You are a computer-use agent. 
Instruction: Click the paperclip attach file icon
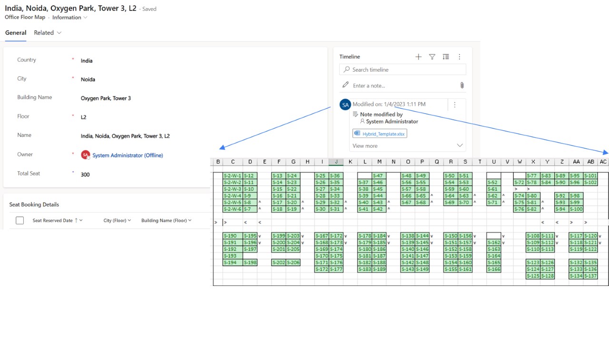(462, 85)
